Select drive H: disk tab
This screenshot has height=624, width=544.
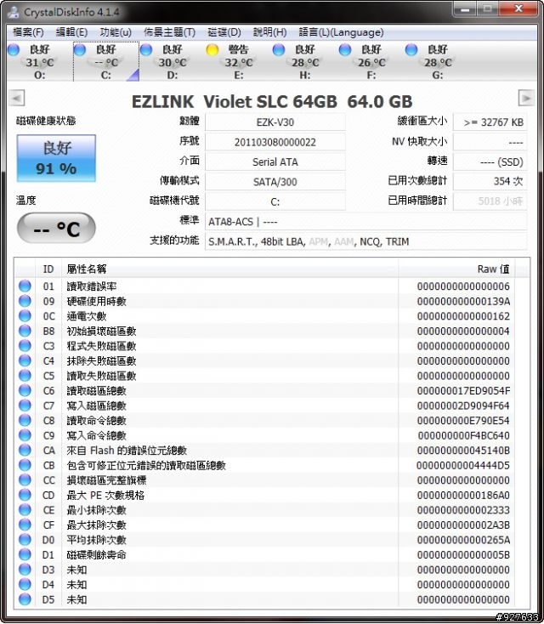coord(305,62)
